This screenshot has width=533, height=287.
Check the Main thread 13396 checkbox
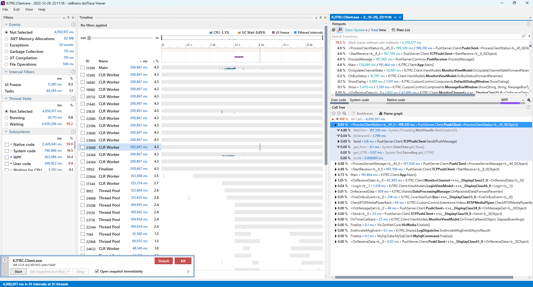click(83, 68)
